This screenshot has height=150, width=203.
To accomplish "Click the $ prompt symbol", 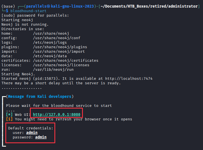I will click(7, 11).
